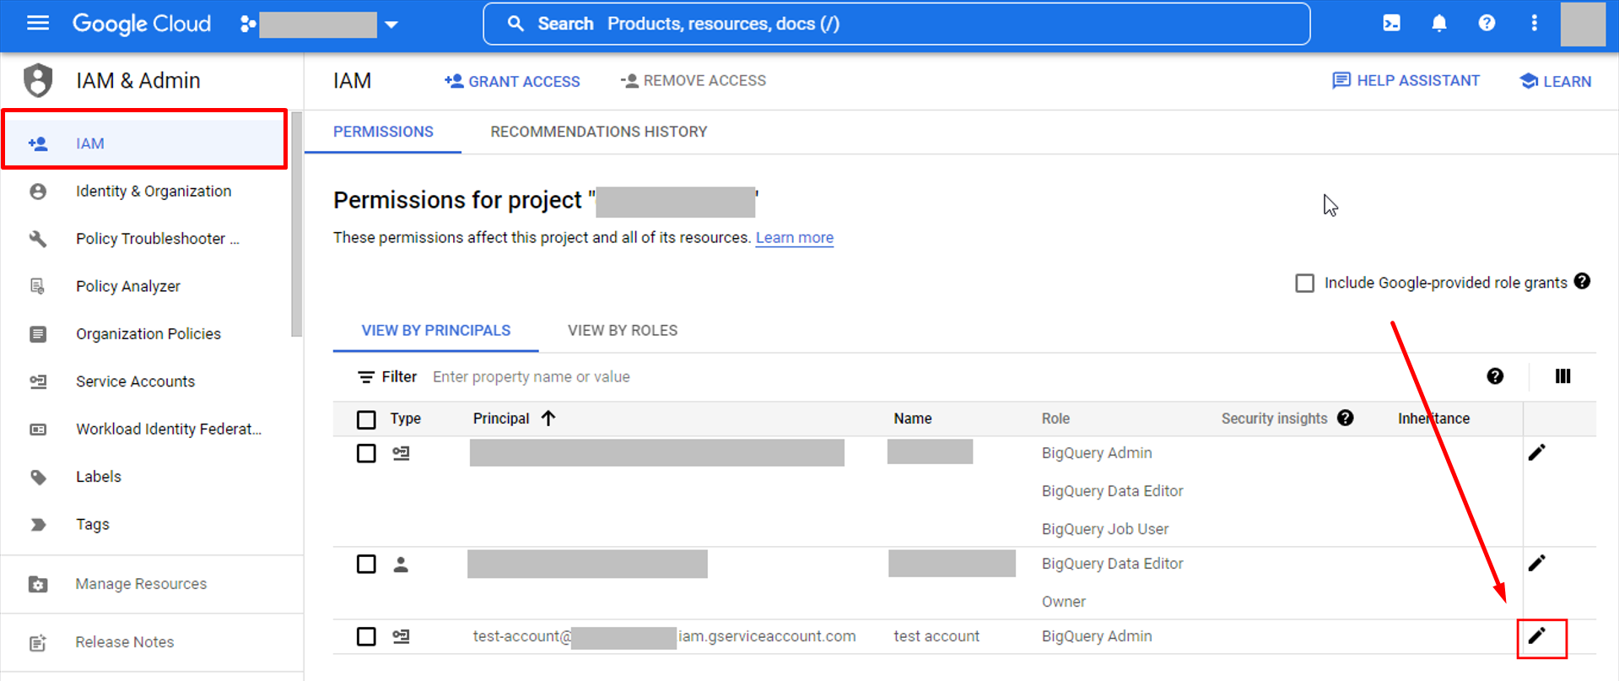Select the test-account row checkbox

tap(366, 636)
